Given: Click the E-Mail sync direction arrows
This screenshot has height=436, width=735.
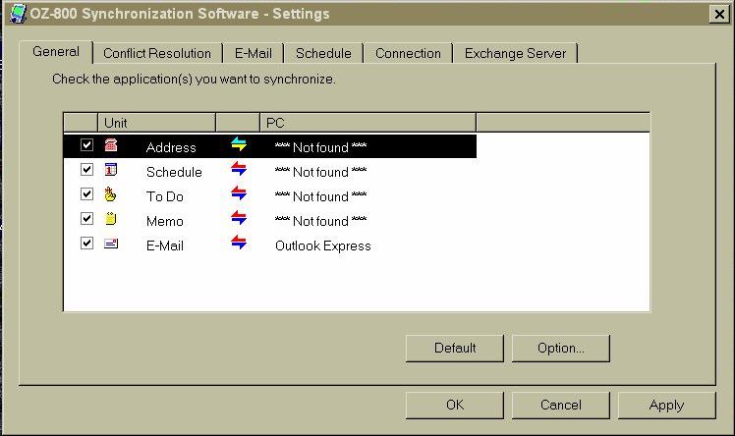Looking at the screenshot, I should (239, 244).
